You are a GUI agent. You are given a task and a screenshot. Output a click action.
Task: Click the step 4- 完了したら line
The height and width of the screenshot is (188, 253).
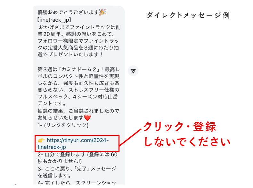(x=77, y=183)
